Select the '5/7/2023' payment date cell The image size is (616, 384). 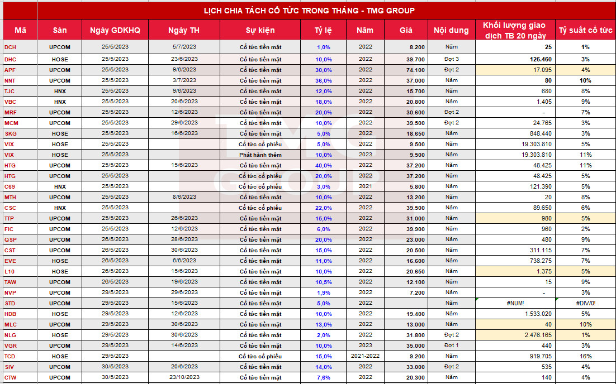click(x=184, y=47)
